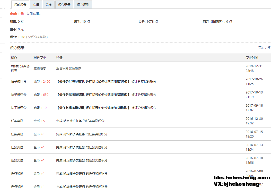Click the 立即充值» link
The image size is (271, 188).
pos(33,14)
